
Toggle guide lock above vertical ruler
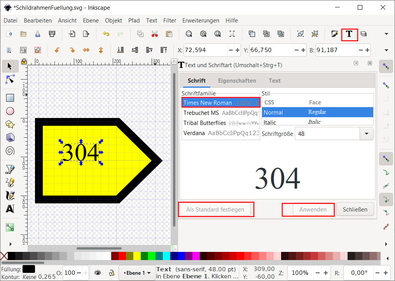[x=24, y=61]
